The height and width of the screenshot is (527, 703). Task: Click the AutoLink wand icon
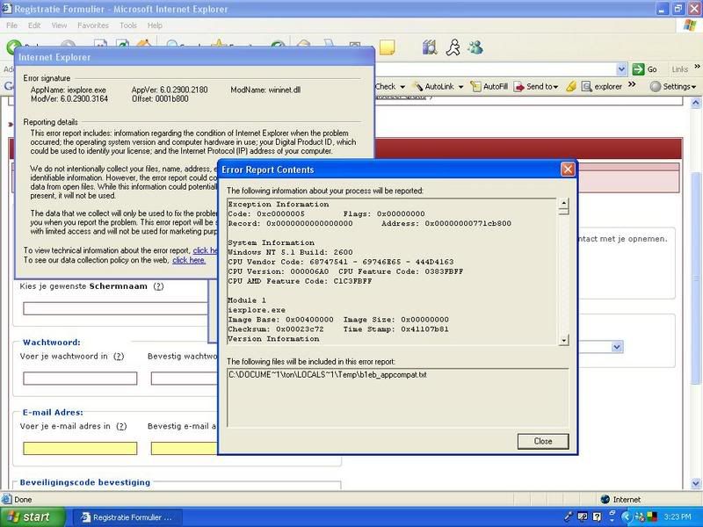(x=417, y=86)
